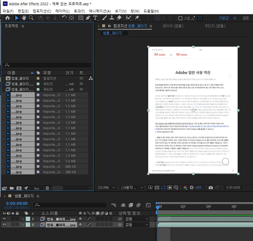Adjust exposure value +0.0
The height and width of the screenshot is (241, 253).
[198, 188]
